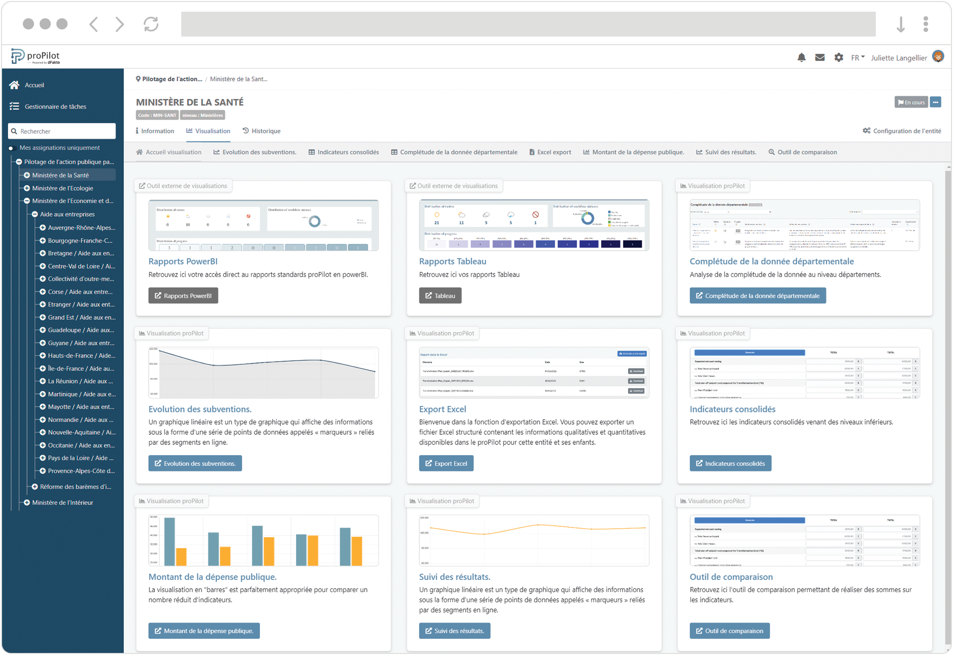The height and width of the screenshot is (656, 954).
Task: Expand the Ministère de l'Ecologie node
Action: tap(27, 188)
